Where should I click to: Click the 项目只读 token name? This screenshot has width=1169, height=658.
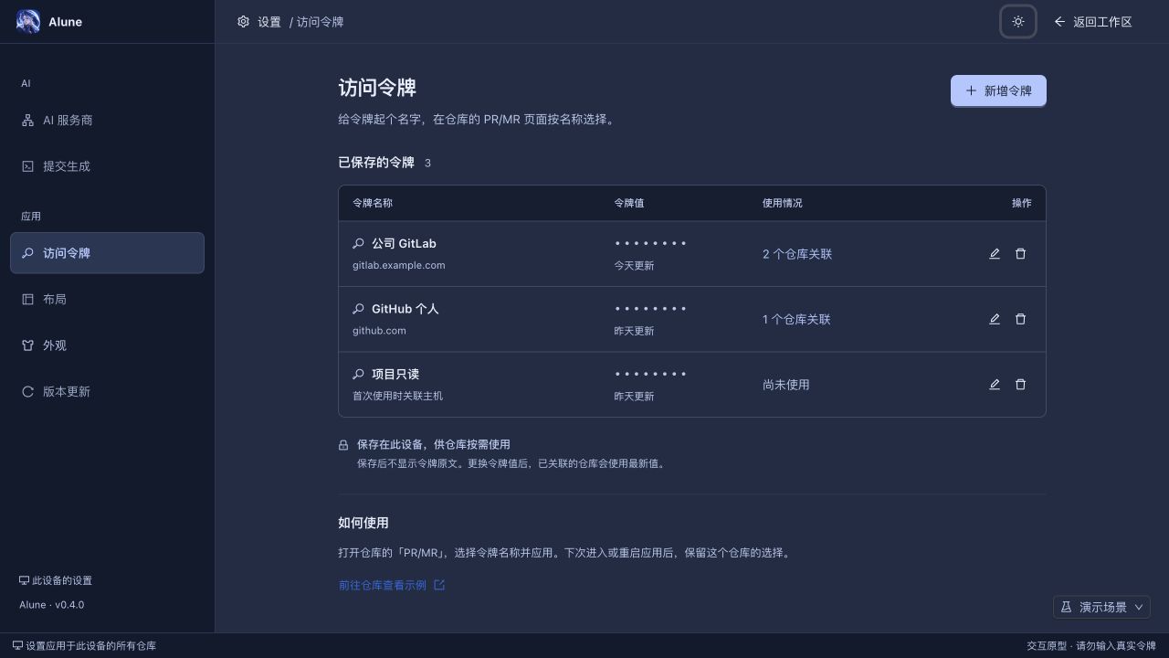[395, 375]
